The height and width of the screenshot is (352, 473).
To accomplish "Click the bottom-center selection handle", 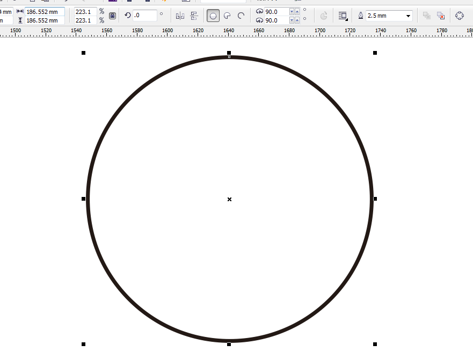I will (x=229, y=344).
